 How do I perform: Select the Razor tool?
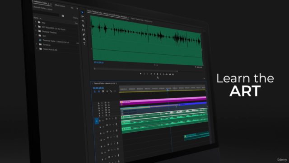(x=83, y=25)
